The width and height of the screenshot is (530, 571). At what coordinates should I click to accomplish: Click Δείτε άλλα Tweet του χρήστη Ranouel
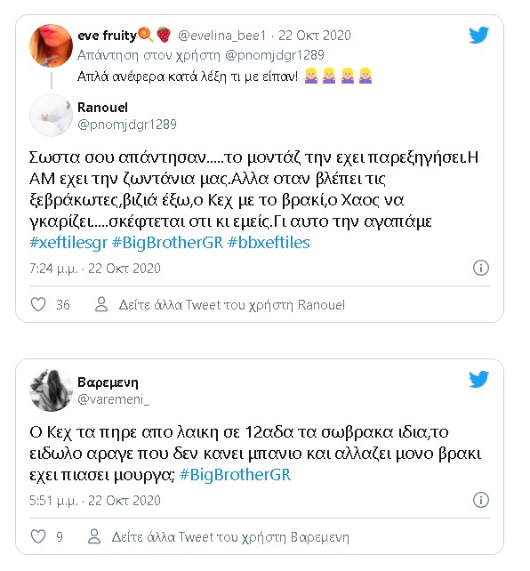232,305
